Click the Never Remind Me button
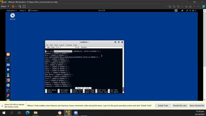Screen dimensions: 206x116 197,106
